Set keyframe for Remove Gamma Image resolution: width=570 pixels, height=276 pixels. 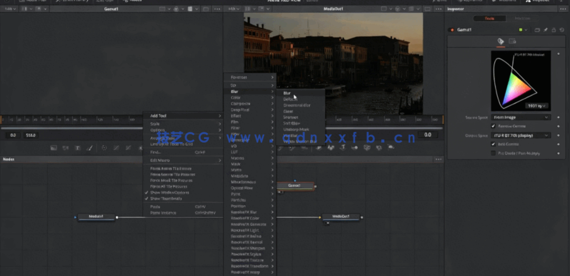(558, 126)
